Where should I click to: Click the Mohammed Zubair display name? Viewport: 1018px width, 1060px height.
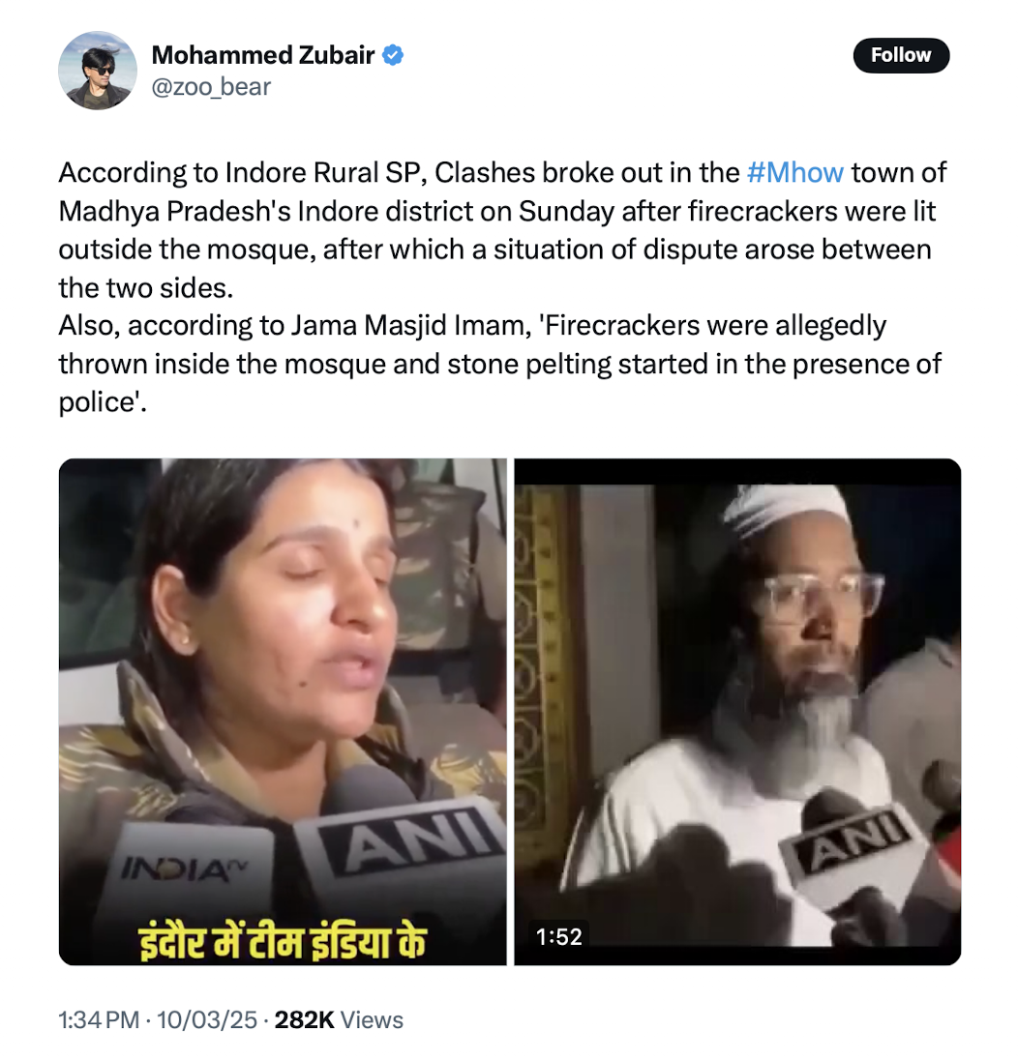pos(263,55)
